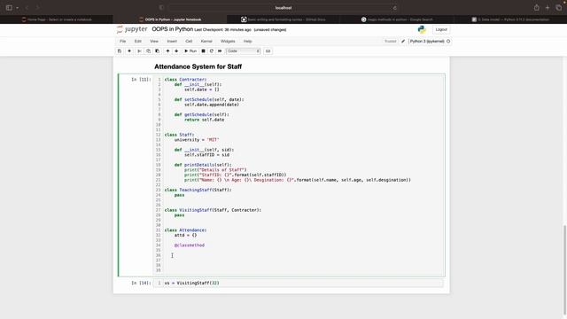The image size is (567, 319).
Task: Click the Logout button
Action: click(441, 29)
